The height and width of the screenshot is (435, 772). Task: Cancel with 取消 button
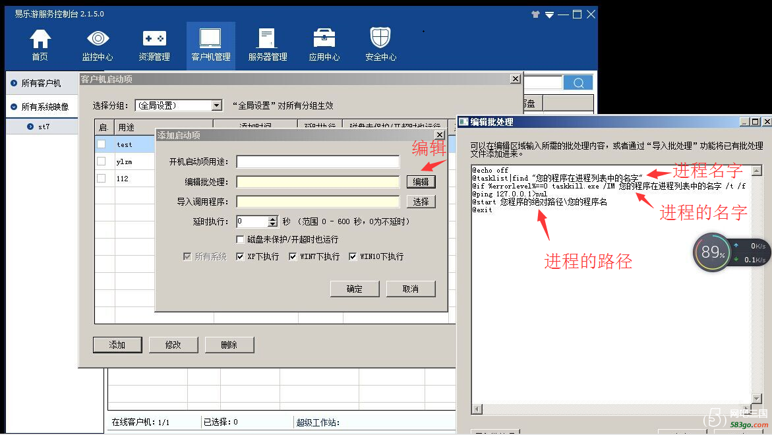pos(411,289)
